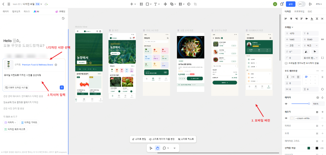The width and height of the screenshot is (326, 155).
Task: Open the 디자인 체크 리스트 tool
Action: (15, 129)
